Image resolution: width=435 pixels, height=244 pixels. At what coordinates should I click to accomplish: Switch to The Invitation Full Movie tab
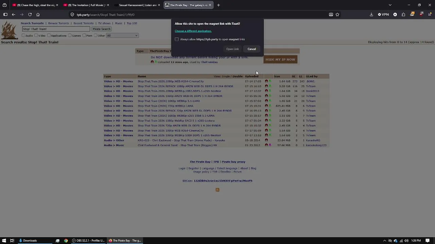86,5
